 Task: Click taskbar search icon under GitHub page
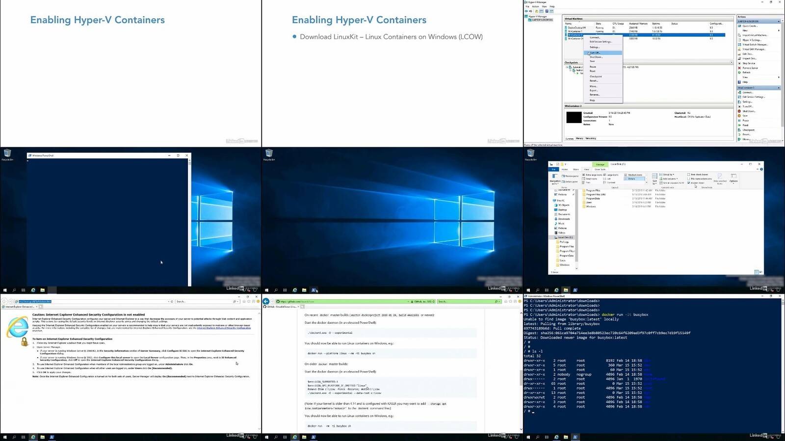pos(276,437)
